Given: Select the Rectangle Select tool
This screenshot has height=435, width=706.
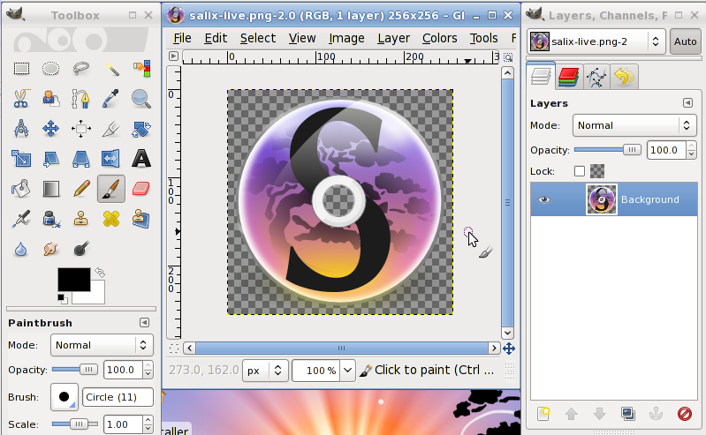Looking at the screenshot, I should [x=21, y=68].
